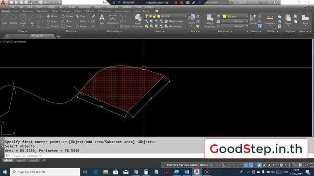This screenshot has height=176, width=314.
Task: Toggle 2D object snap in status bar
Action: point(251,165)
